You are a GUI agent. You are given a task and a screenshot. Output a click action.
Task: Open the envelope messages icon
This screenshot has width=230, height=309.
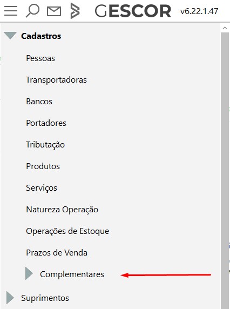[54, 11]
